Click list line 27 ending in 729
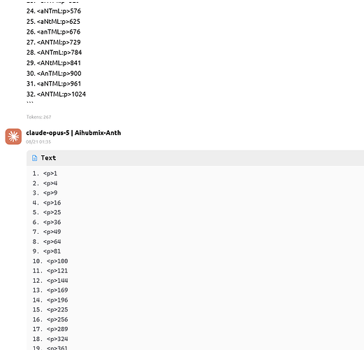Viewport: 364px width, 350px height. click(54, 42)
